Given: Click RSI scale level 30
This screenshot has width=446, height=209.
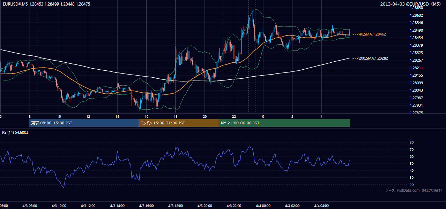Looking at the screenshot, I should point(411,177).
